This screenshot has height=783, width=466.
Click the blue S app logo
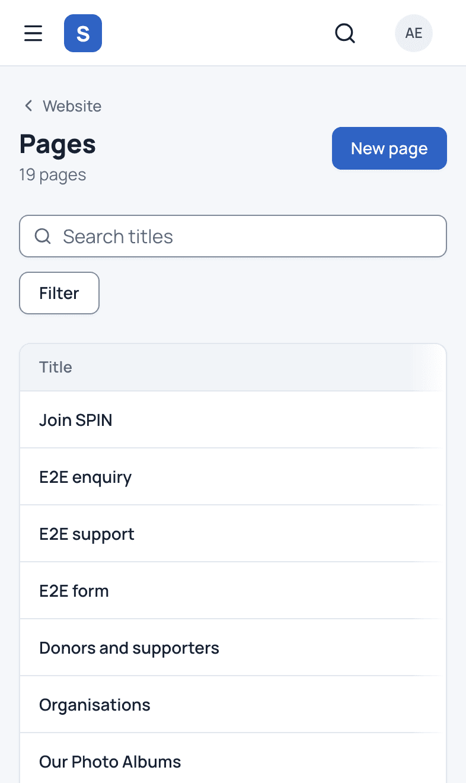[83, 33]
